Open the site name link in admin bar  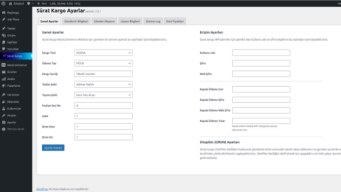tap(19, 3)
